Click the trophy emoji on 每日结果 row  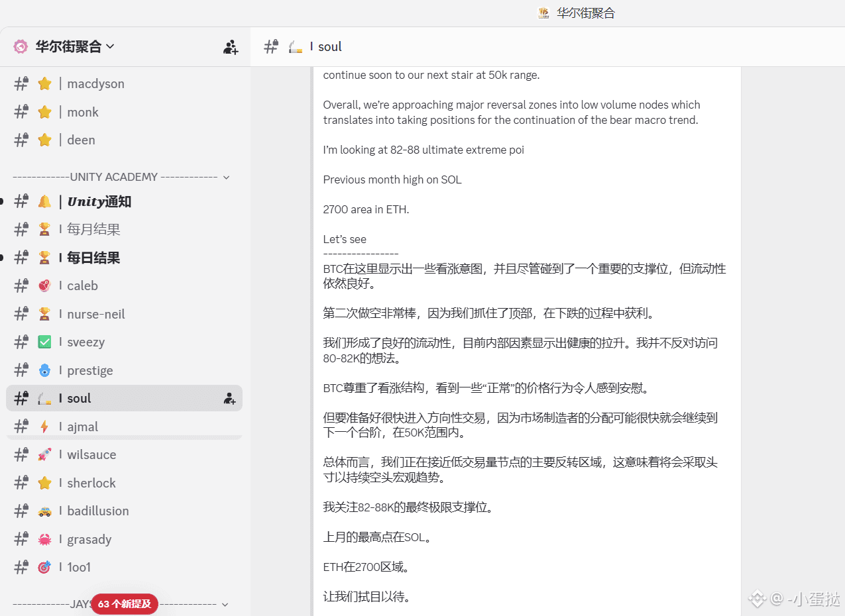(x=44, y=258)
